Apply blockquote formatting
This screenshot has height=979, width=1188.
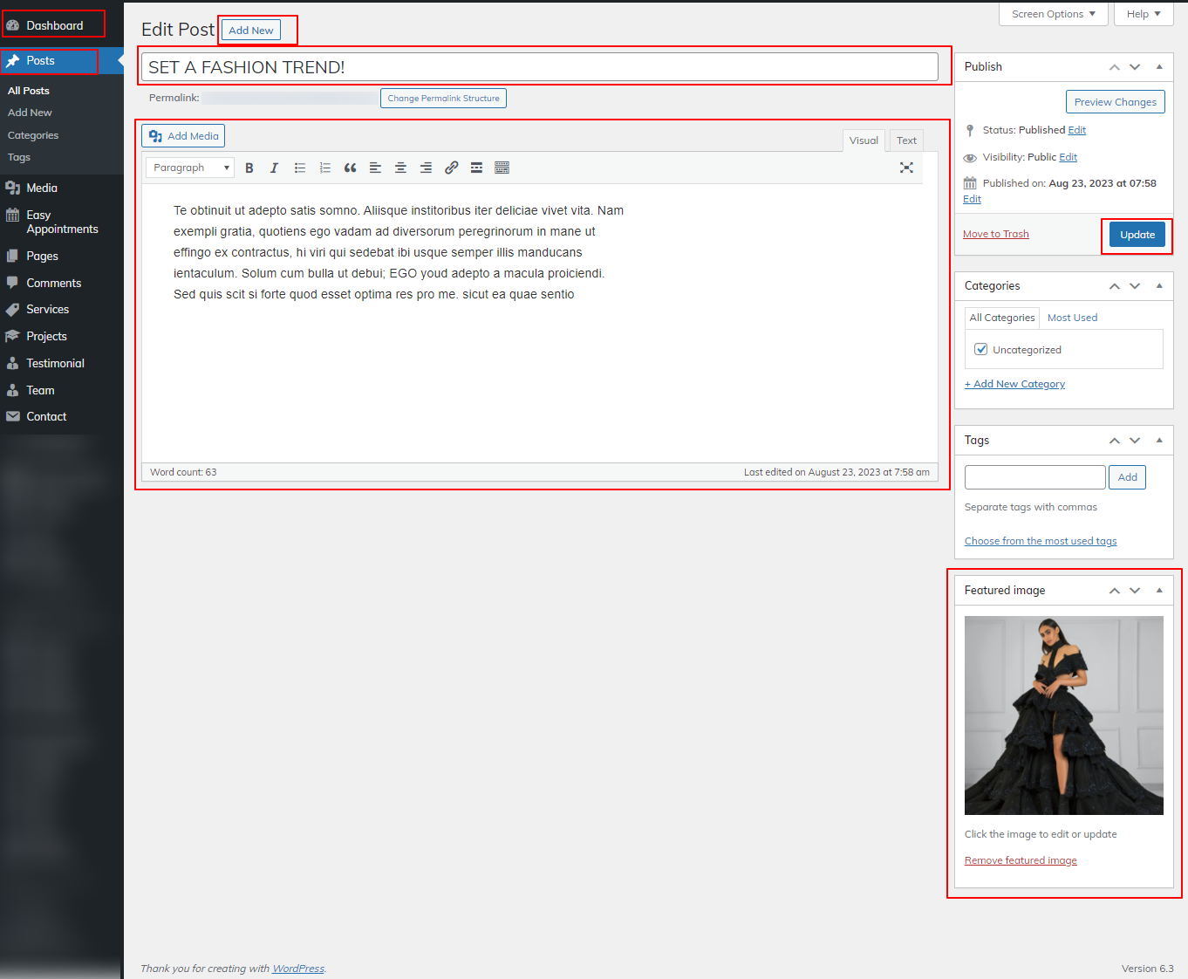[350, 168]
